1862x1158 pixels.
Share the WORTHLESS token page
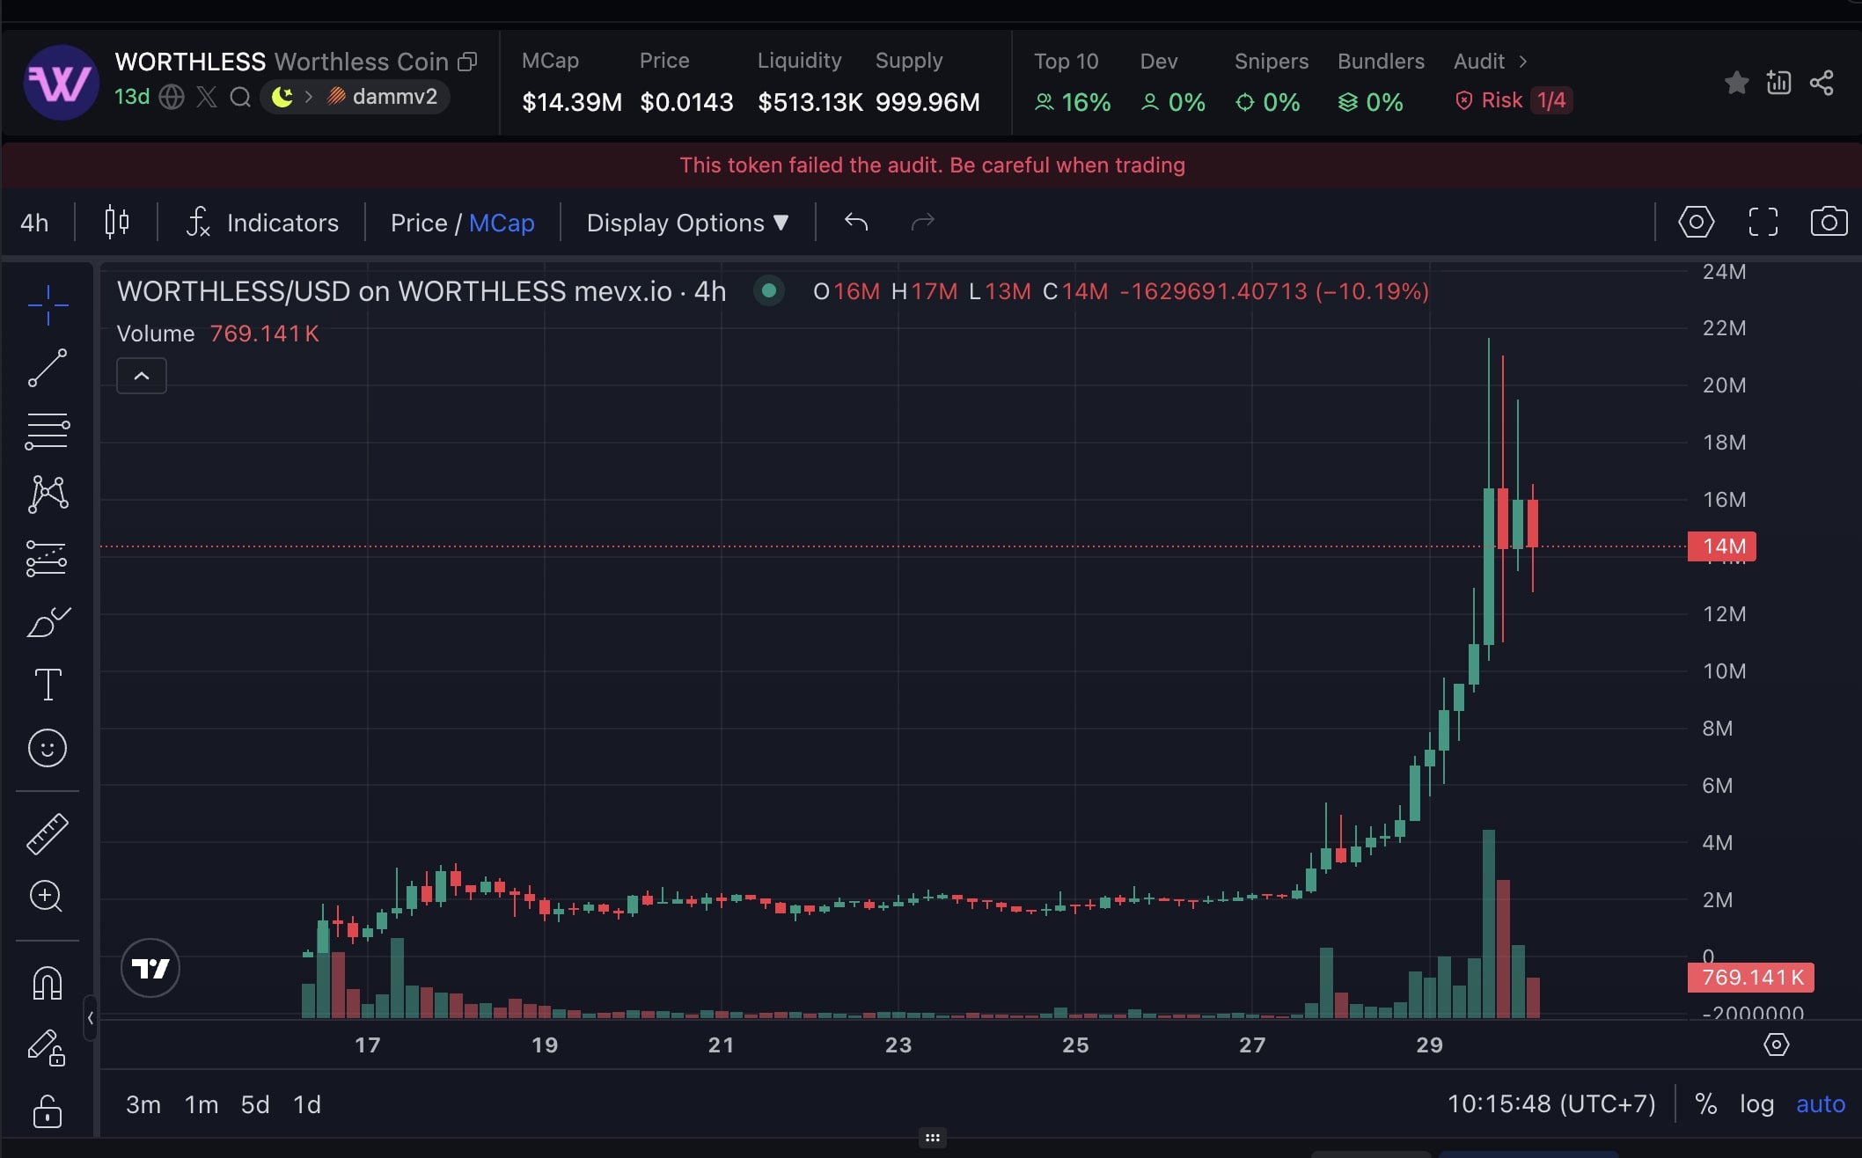click(1822, 83)
